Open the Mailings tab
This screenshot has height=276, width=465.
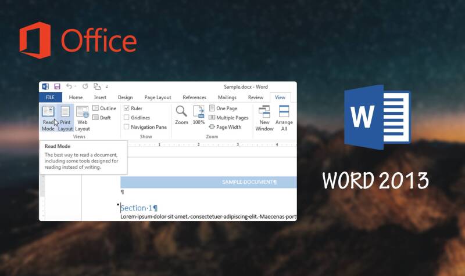[x=227, y=97]
